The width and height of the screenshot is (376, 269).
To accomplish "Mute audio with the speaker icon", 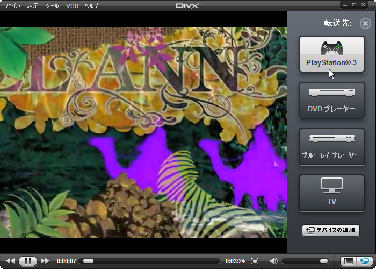I will point(273,261).
